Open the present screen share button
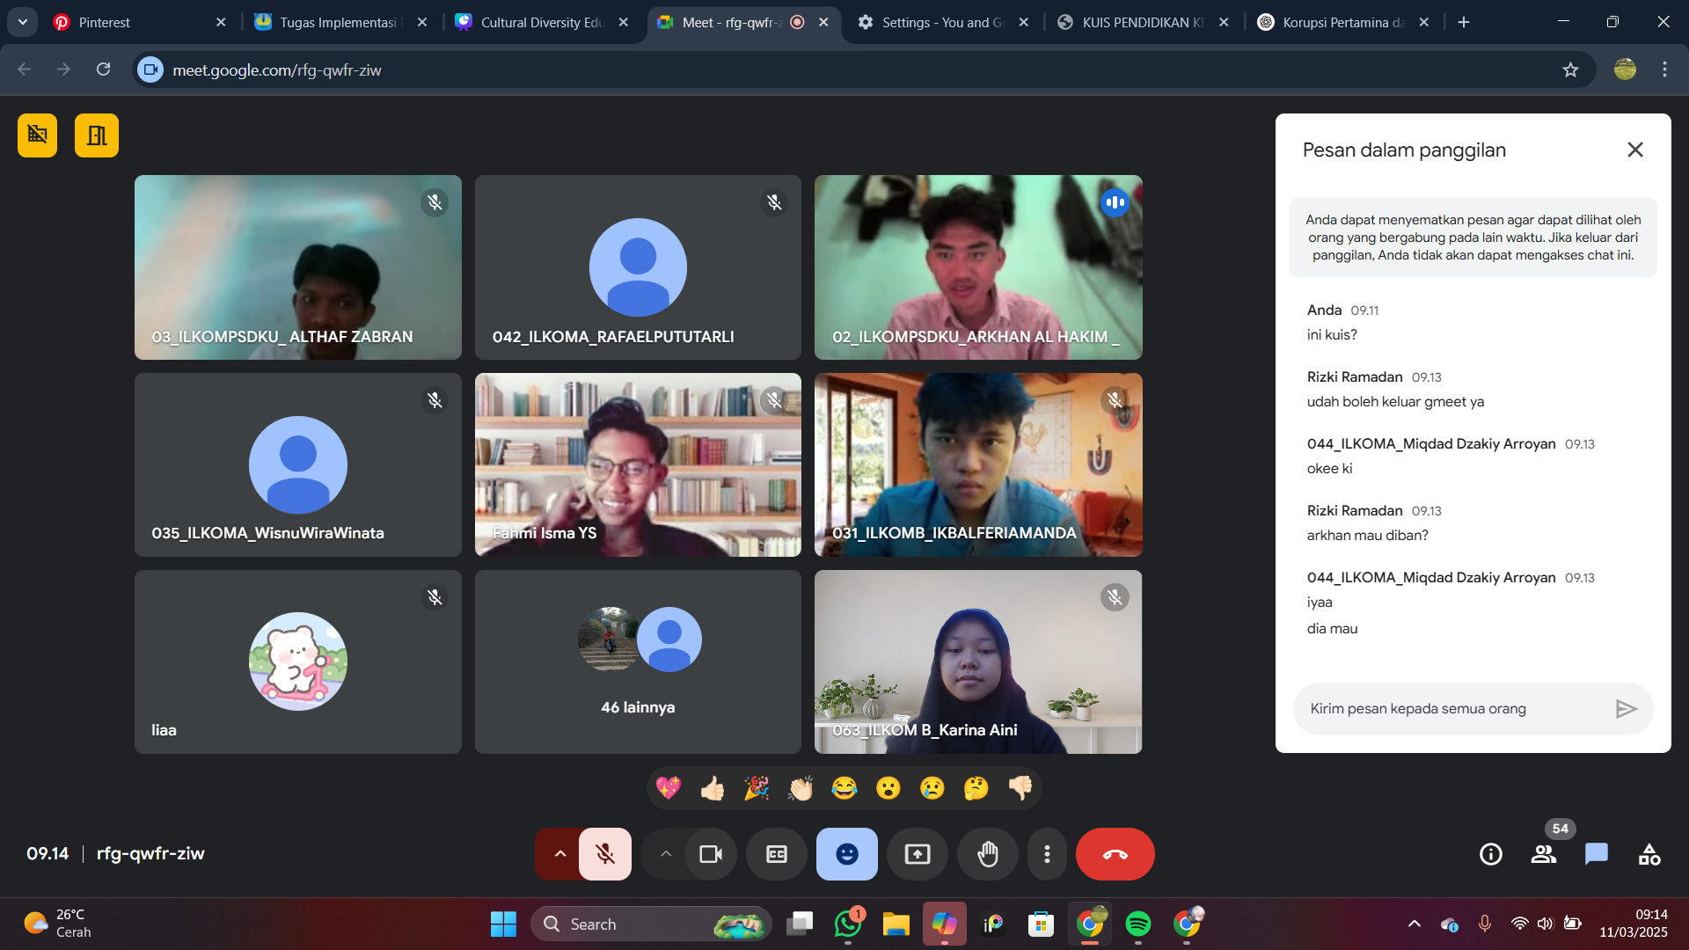The image size is (1689, 950). (918, 854)
